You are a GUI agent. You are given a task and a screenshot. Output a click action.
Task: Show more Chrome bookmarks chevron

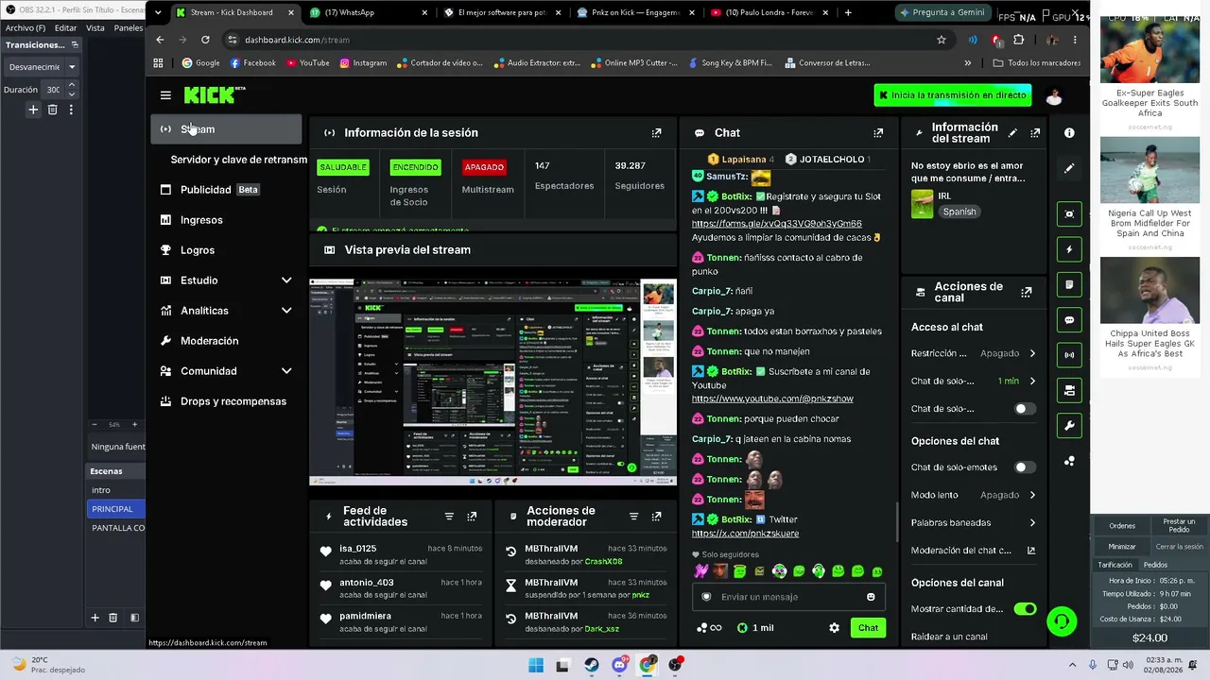point(967,63)
